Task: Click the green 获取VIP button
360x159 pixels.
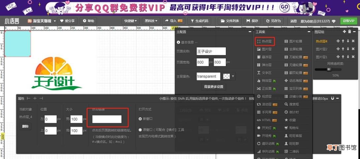Action: click(348, 21)
